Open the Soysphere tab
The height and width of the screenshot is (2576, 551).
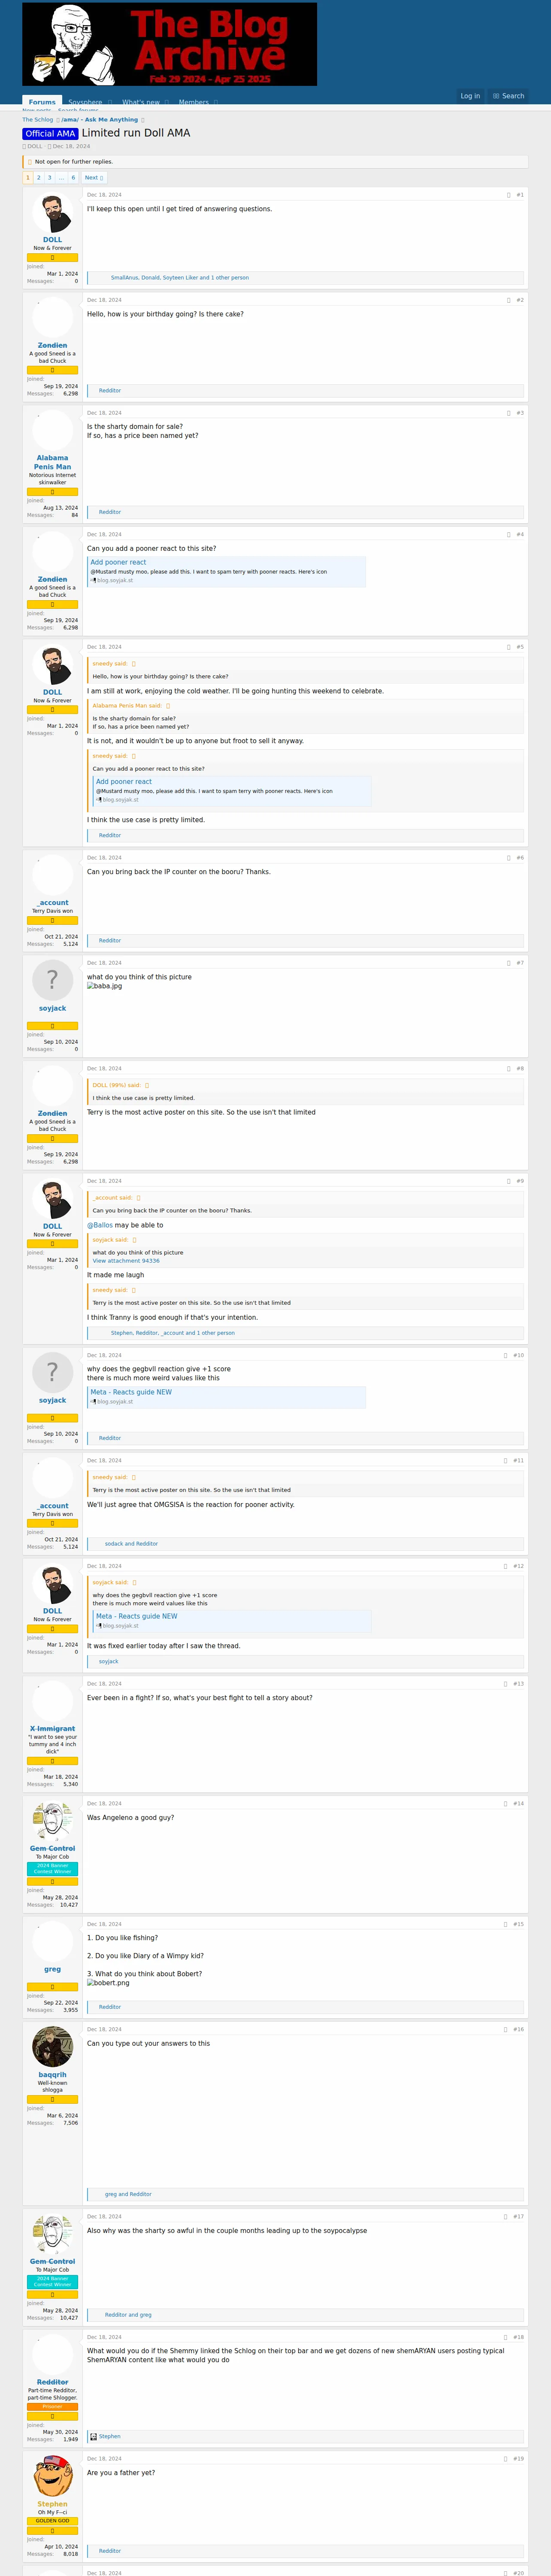pos(85,102)
